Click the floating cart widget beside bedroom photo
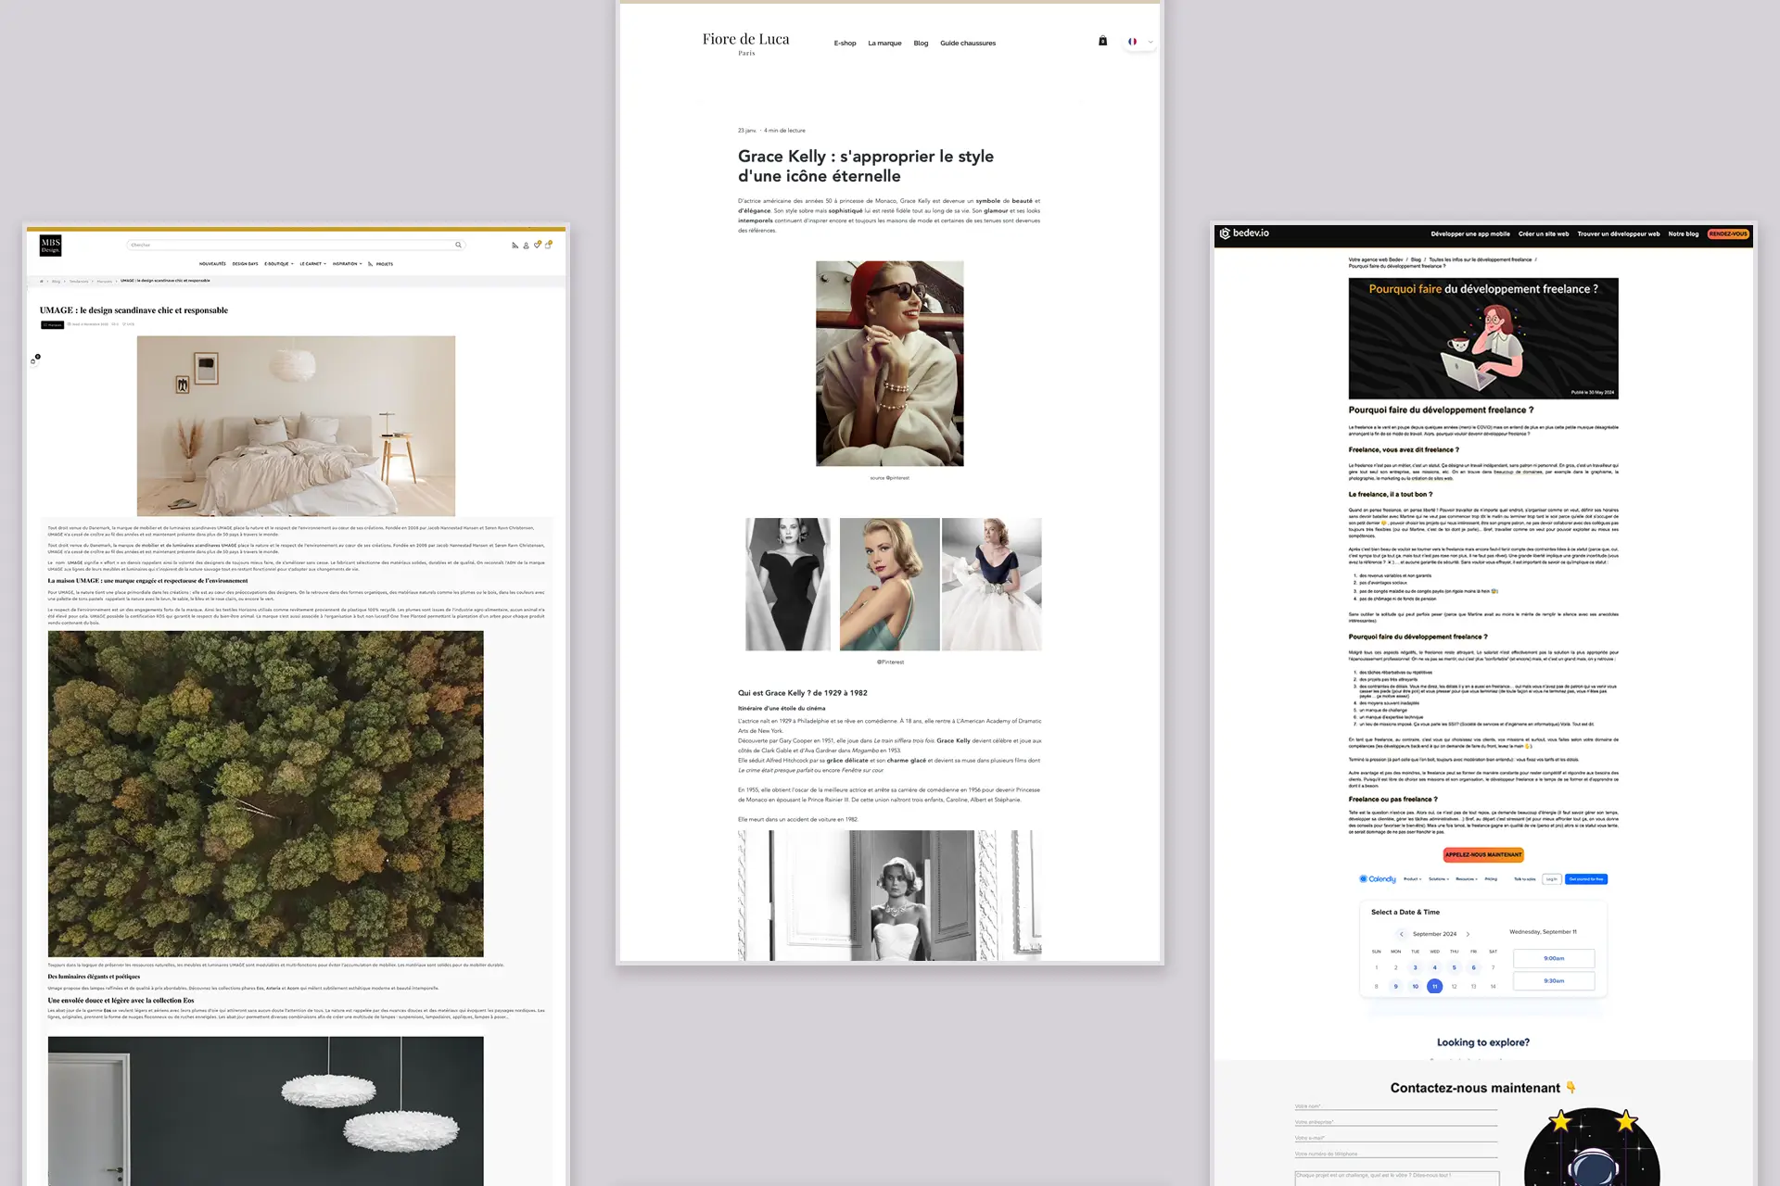This screenshot has height=1186, width=1780. click(x=35, y=359)
